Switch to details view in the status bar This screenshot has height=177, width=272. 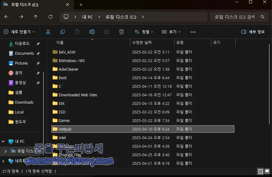coord(261,171)
